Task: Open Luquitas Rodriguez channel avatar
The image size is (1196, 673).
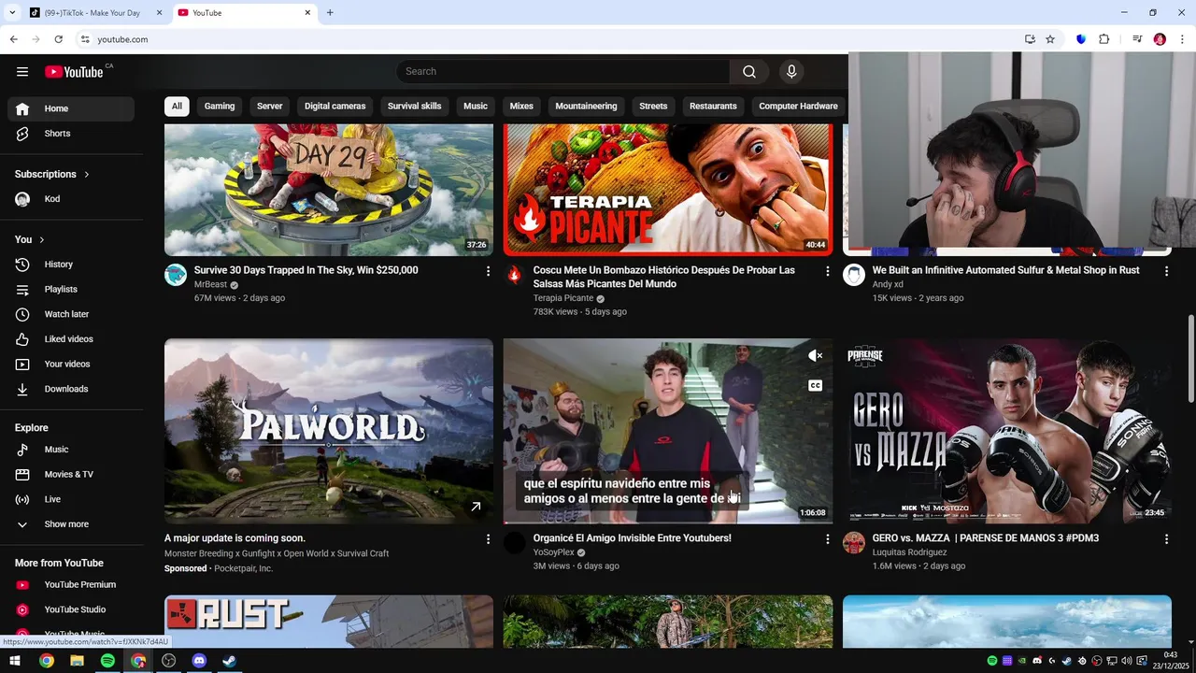Action: (854, 542)
